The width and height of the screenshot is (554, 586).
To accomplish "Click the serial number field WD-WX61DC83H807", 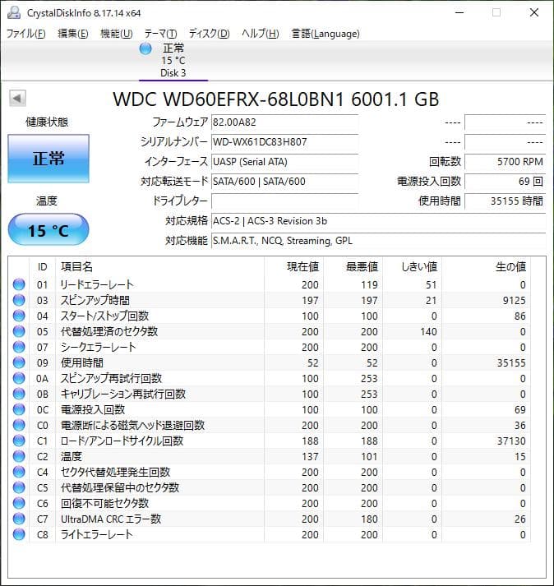I will 284,142.
